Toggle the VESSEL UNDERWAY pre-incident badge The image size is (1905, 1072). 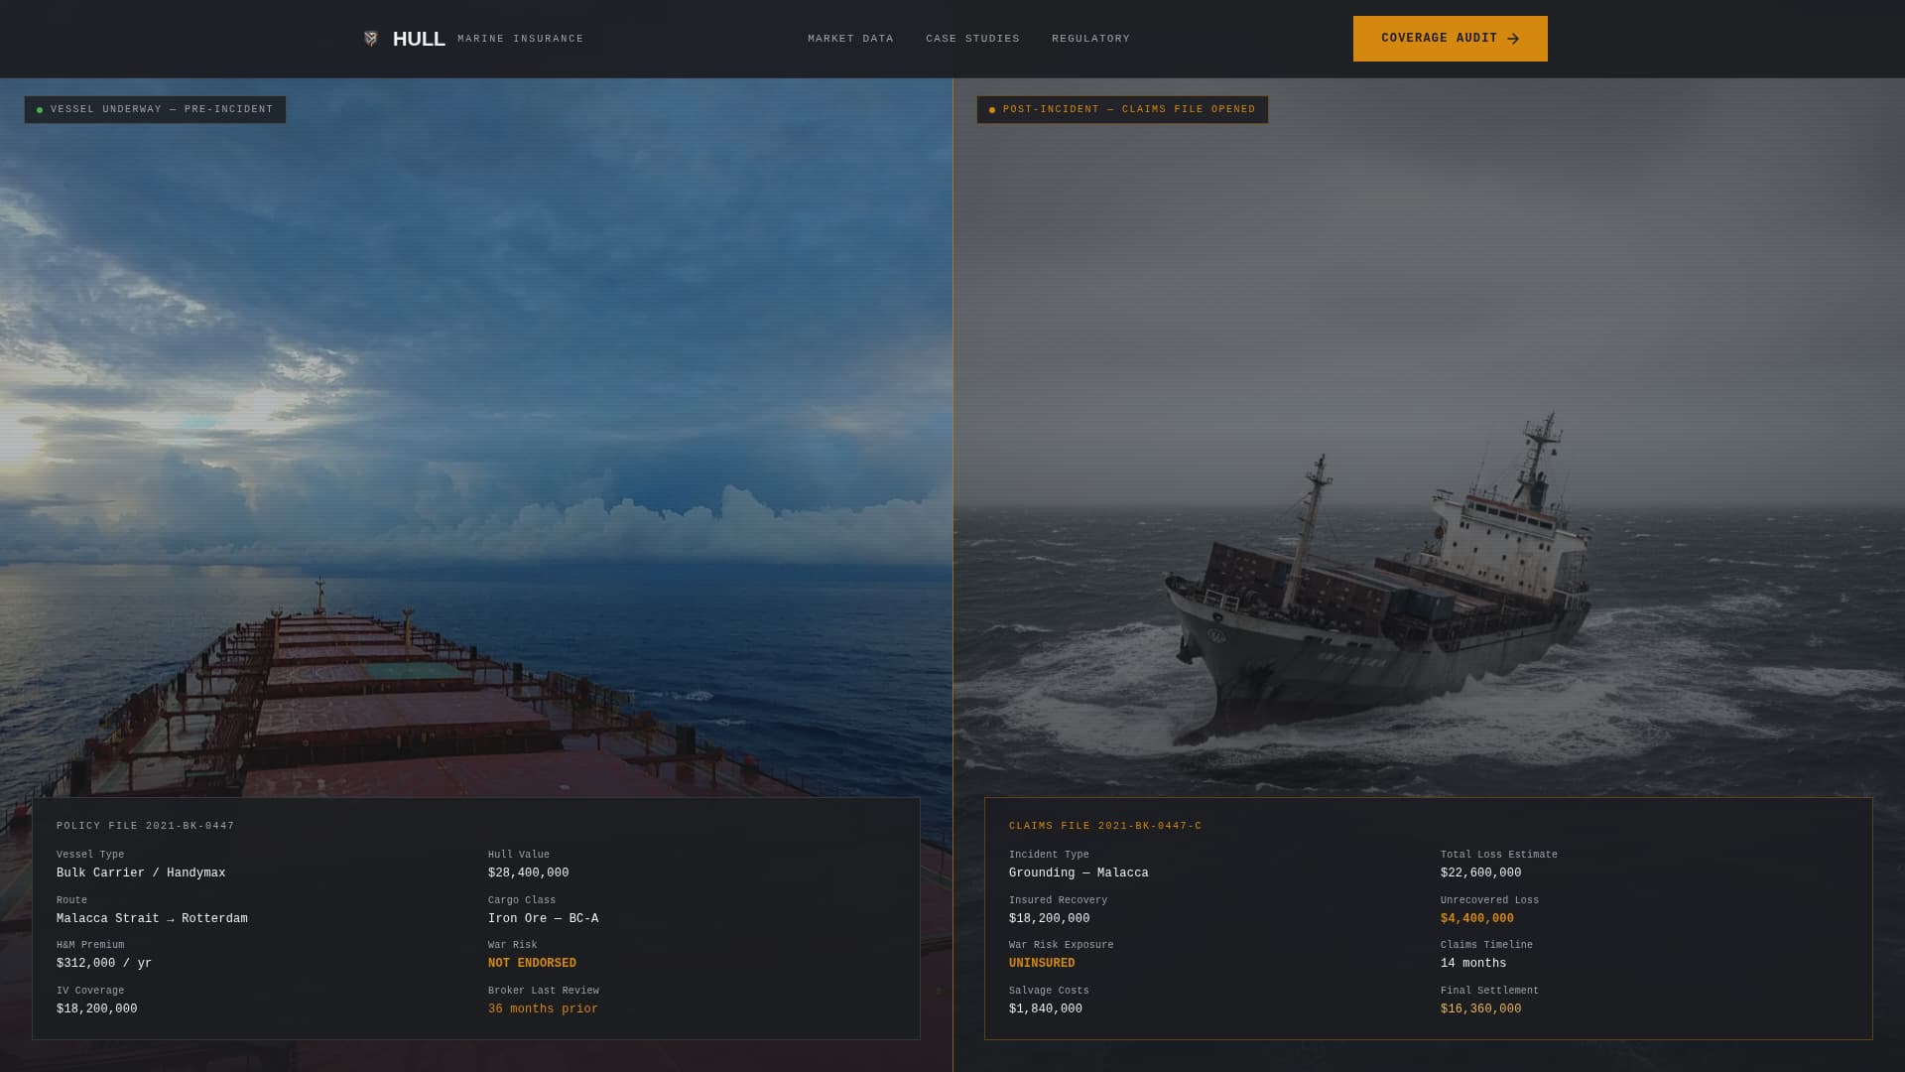click(x=155, y=109)
